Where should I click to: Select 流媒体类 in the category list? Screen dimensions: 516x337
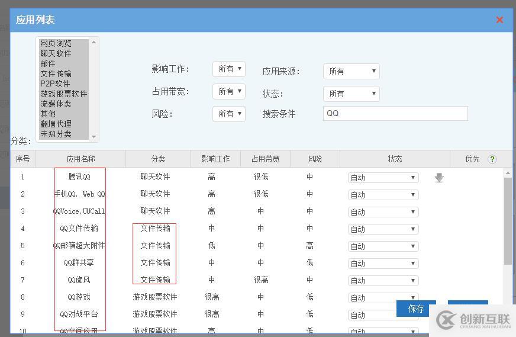point(64,104)
